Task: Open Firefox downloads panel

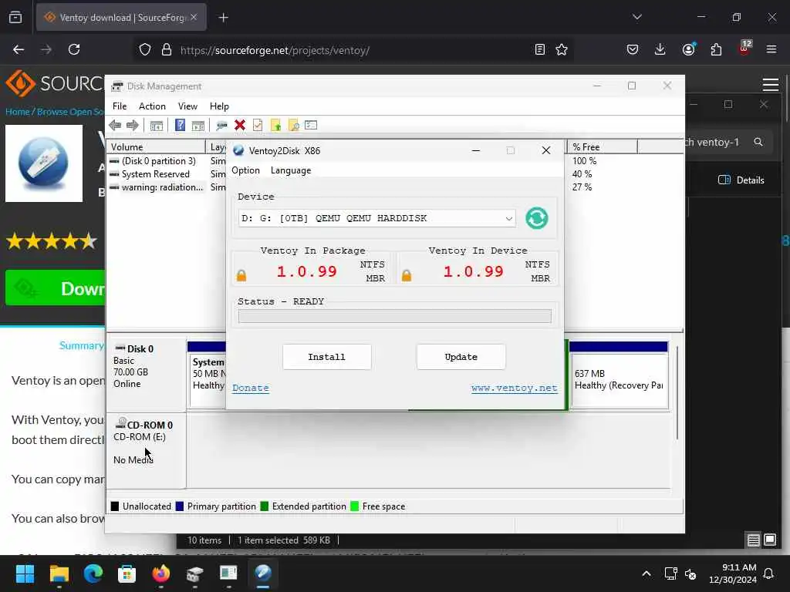Action: [x=660, y=49]
